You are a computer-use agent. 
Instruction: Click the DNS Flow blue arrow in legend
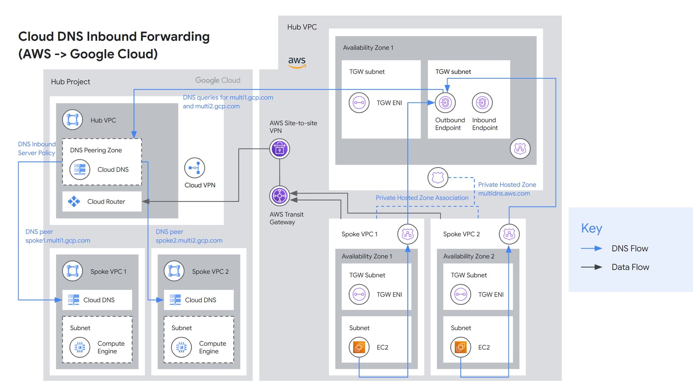click(592, 248)
